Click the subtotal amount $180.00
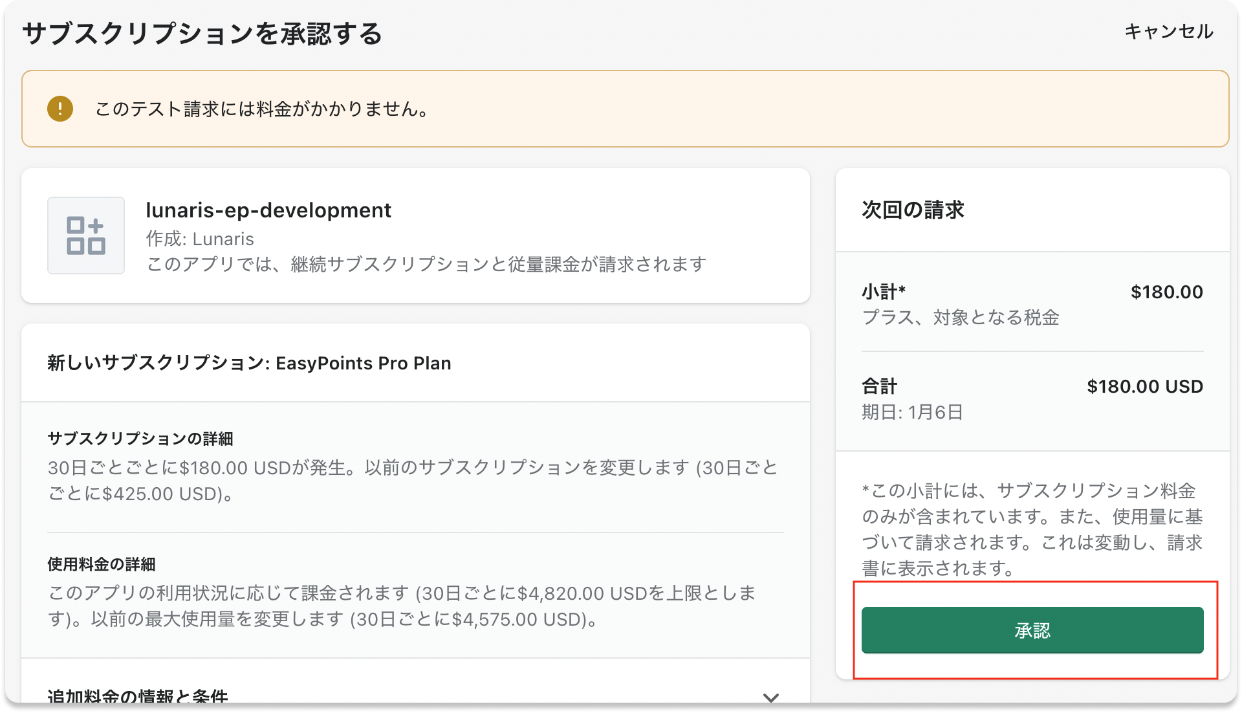This screenshot has height=713, width=1242. (x=1167, y=292)
